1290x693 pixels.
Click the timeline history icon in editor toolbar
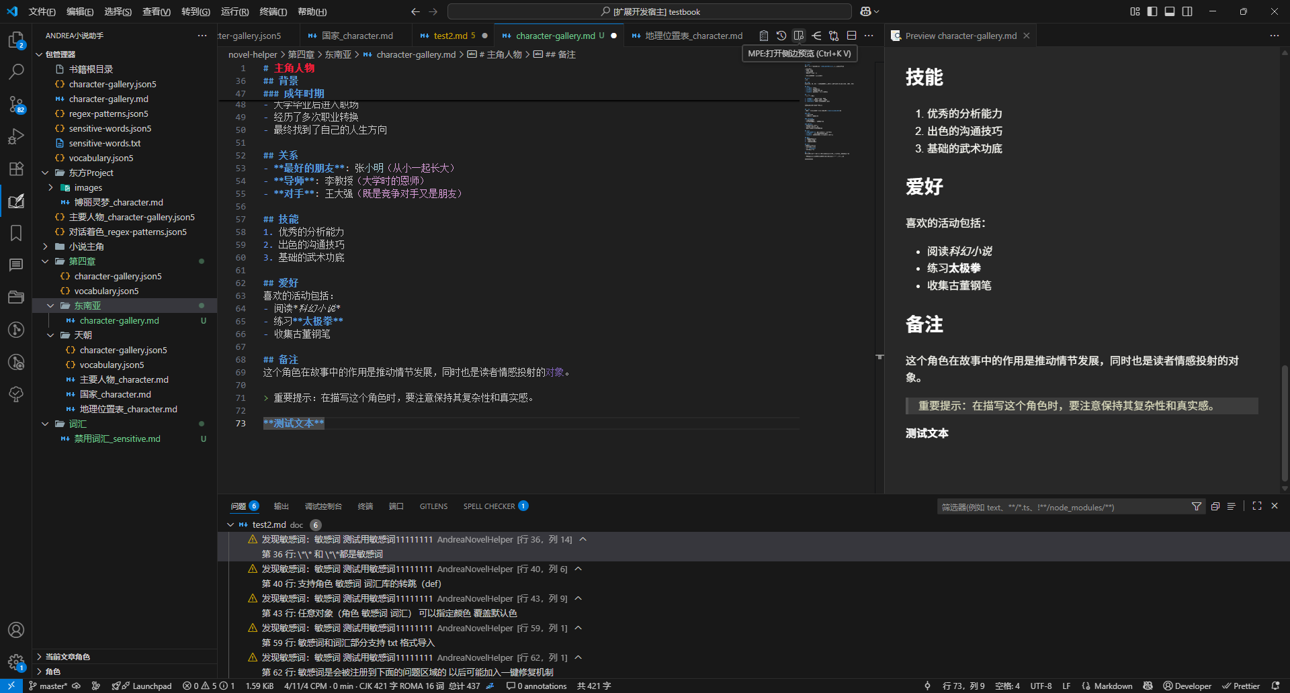point(781,36)
